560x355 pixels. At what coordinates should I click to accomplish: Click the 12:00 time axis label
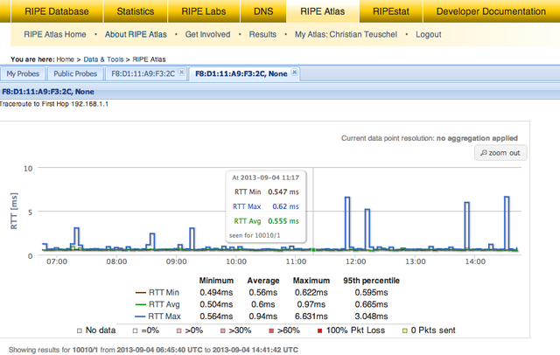click(355, 261)
